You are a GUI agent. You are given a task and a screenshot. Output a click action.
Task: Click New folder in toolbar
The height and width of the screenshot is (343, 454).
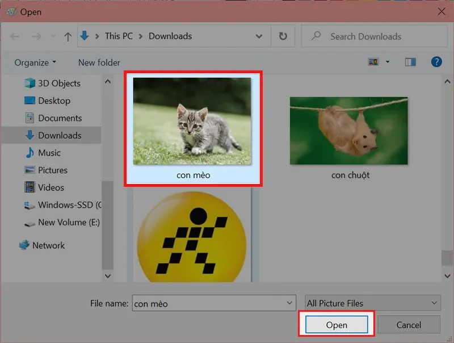click(x=99, y=62)
